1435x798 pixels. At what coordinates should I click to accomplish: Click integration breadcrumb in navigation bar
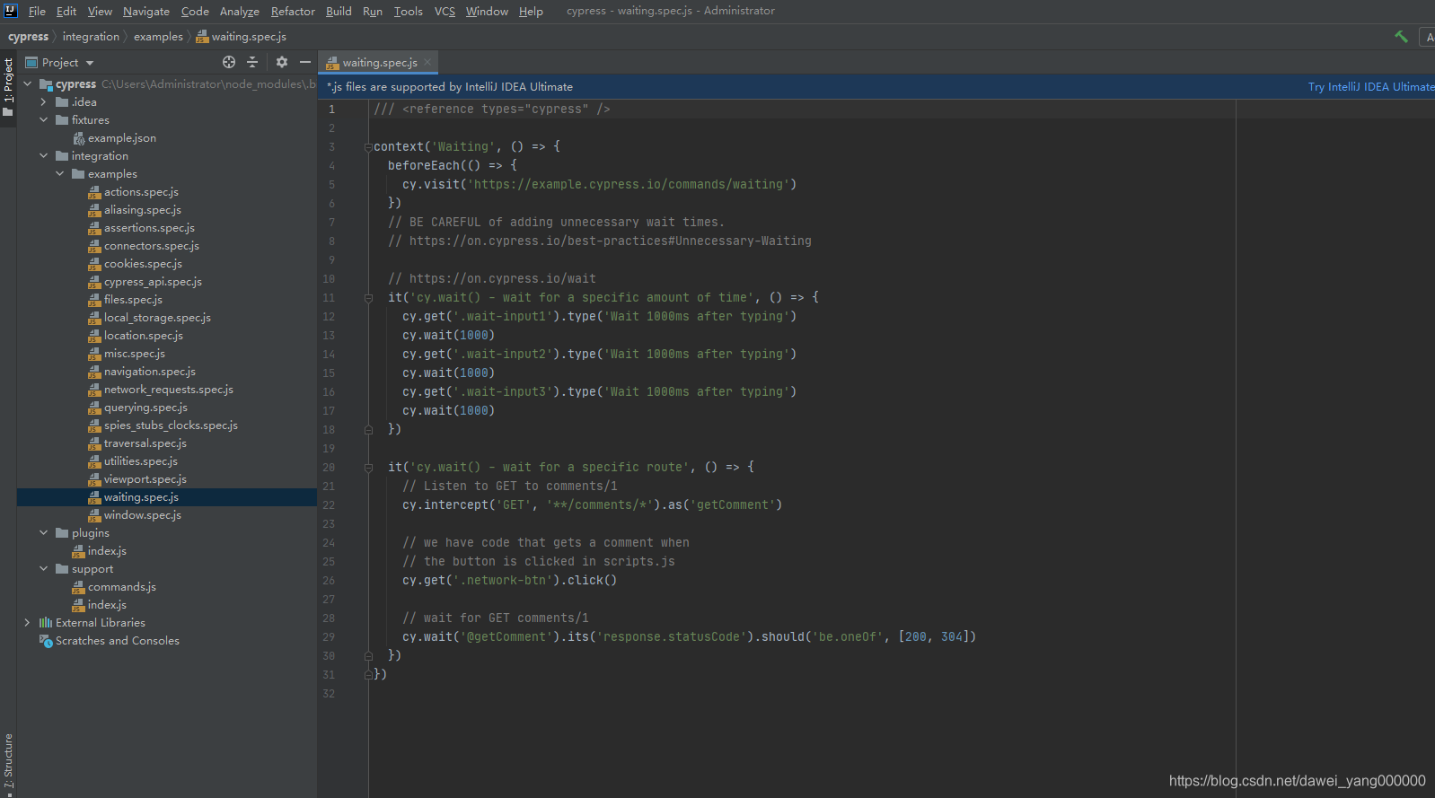pos(91,37)
